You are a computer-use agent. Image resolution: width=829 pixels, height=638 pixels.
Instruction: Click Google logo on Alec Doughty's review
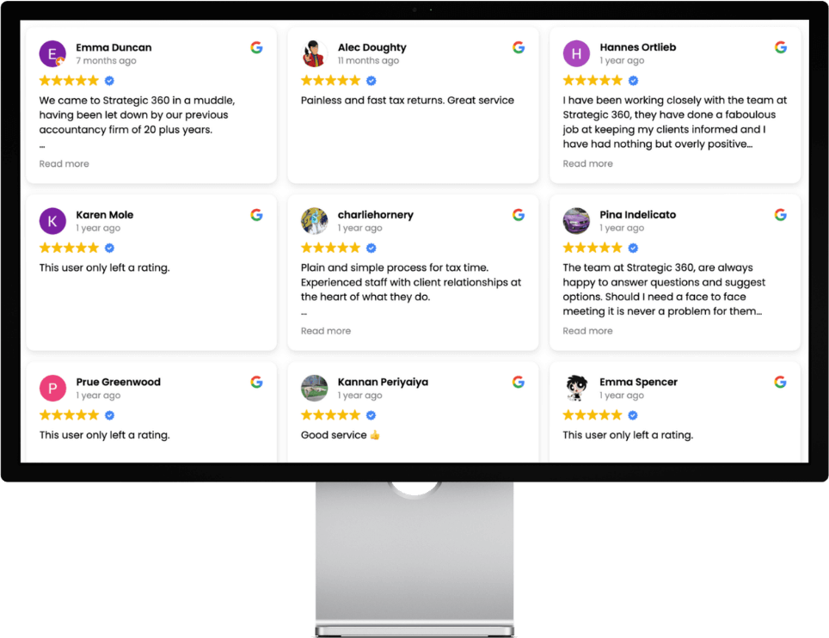(x=519, y=48)
